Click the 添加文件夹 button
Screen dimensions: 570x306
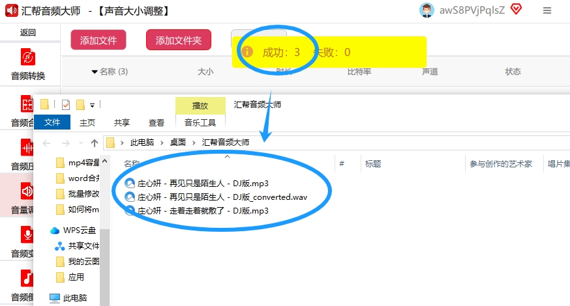[x=179, y=40]
